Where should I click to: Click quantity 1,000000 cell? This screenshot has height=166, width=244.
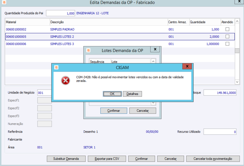[213, 44]
